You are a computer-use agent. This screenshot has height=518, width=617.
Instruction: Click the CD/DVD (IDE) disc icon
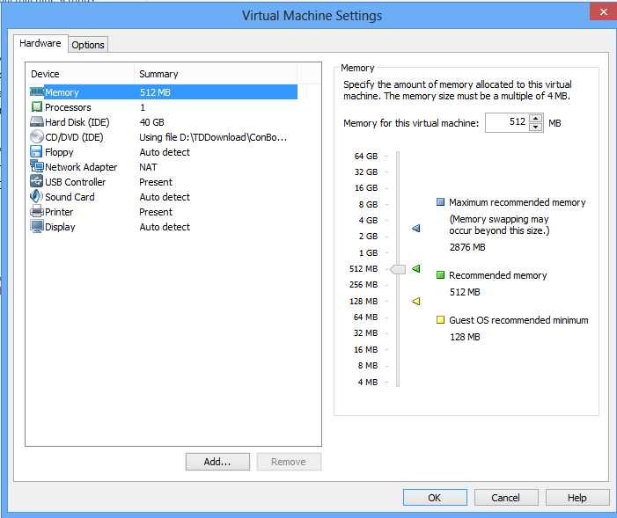pyautogui.click(x=37, y=137)
